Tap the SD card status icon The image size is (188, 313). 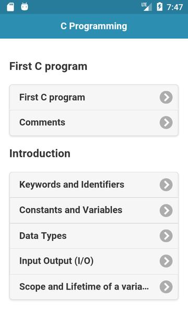tap(10, 7)
